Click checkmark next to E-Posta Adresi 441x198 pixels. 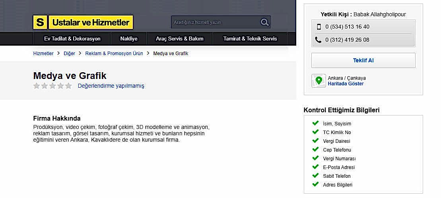pyautogui.click(x=316, y=167)
